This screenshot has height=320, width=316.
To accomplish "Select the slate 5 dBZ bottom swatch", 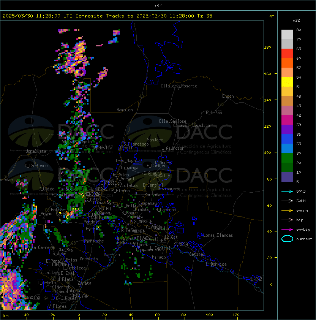I will click(x=287, y=177).
